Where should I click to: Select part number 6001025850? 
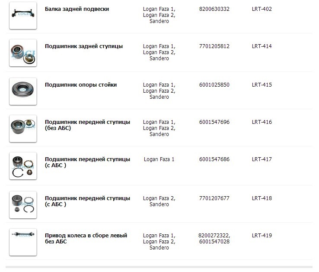[x=214, y=85]
